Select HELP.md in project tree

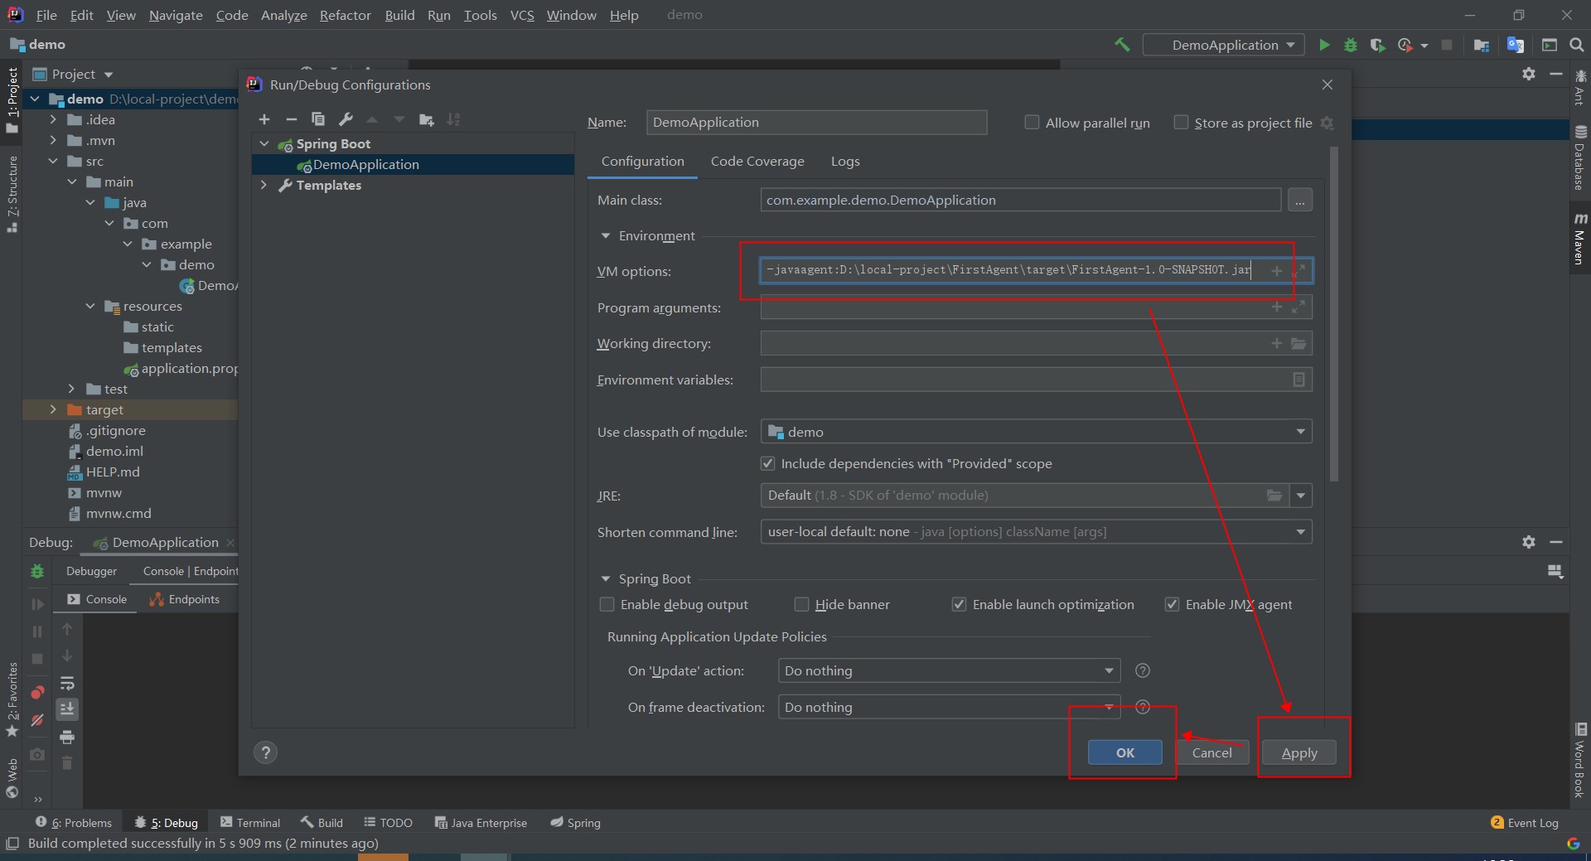113,472
